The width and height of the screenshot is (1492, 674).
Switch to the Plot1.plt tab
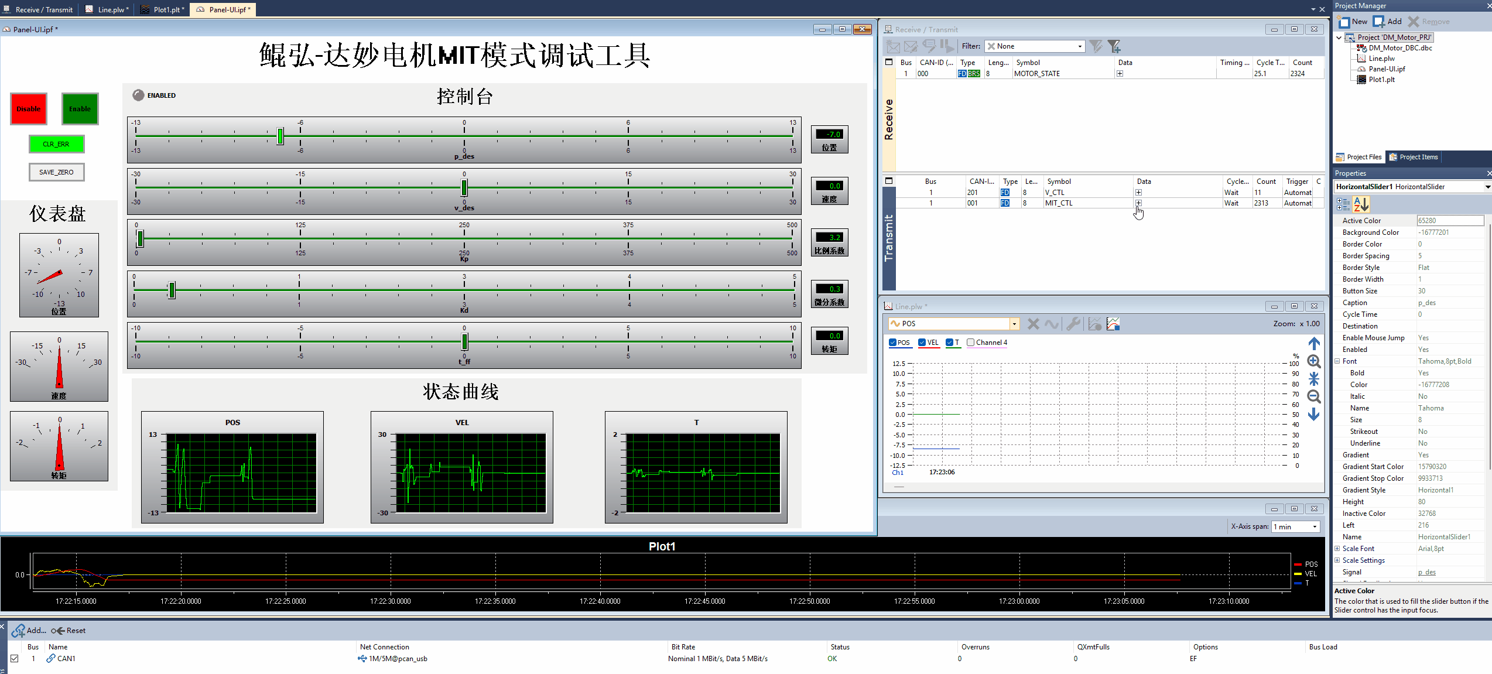(x=163, y=9)
